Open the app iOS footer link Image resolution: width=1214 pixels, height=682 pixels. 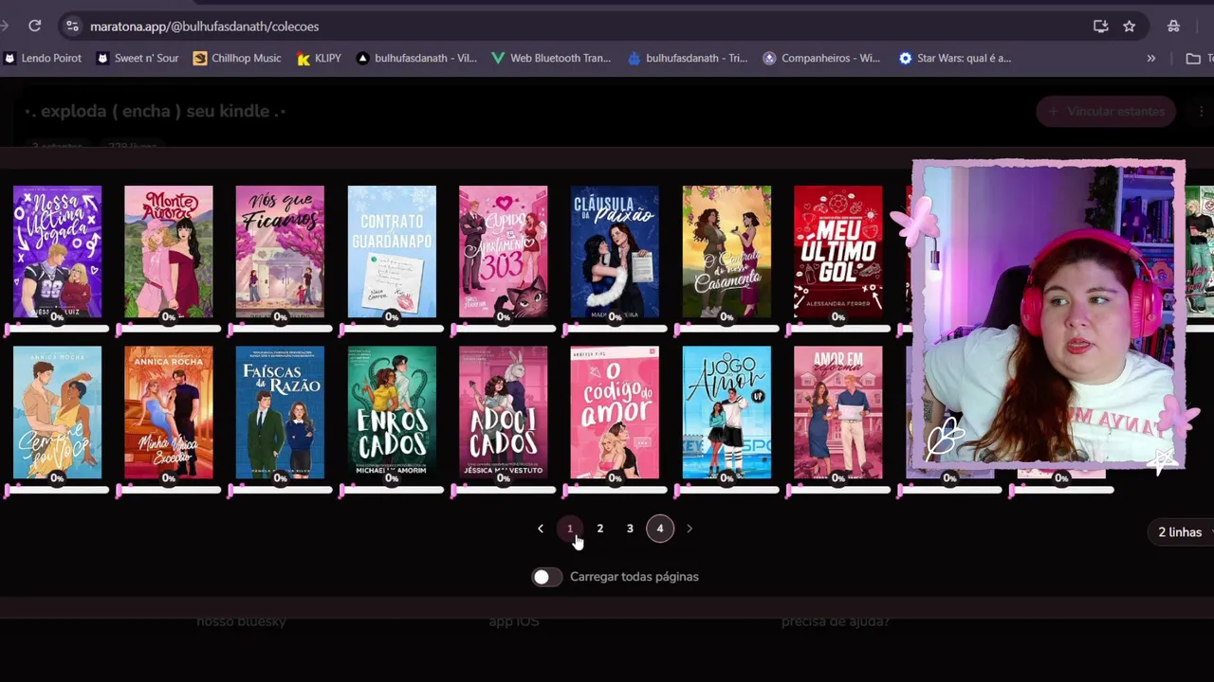pyautogui.click(x=514, y=621)
